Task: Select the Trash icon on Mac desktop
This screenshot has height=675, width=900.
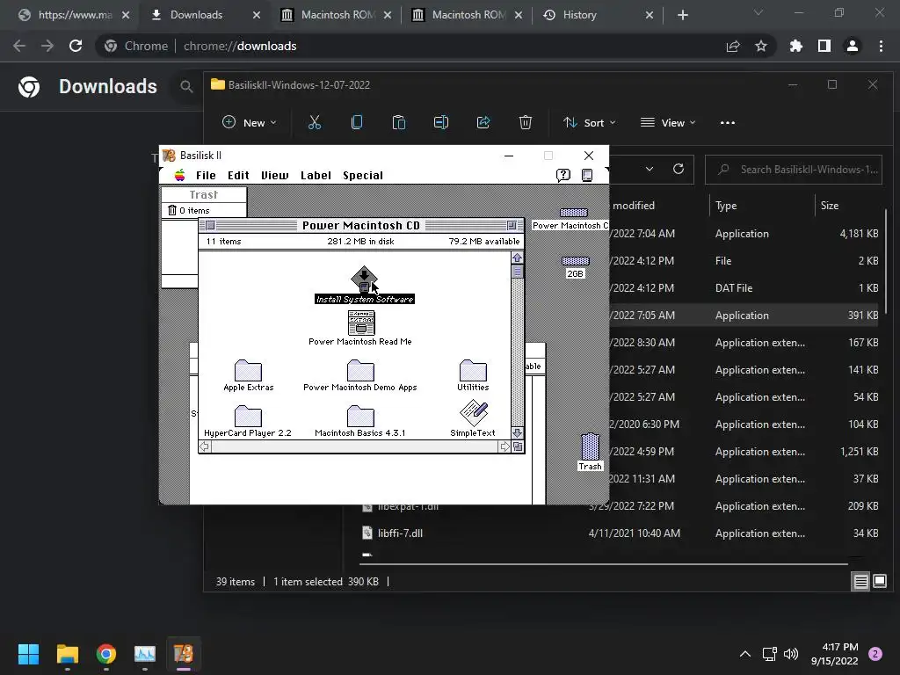Action: tap(590, 446)
